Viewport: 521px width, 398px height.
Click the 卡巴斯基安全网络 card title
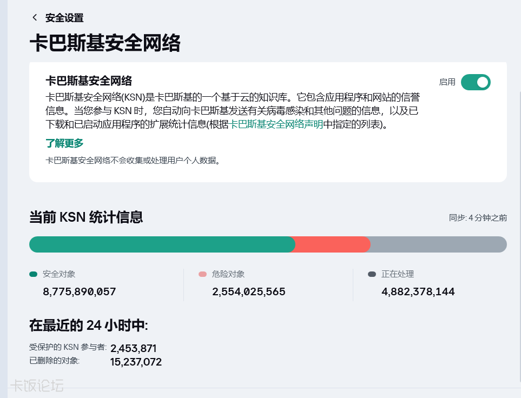pyautogui.click(x=89, y=81)
